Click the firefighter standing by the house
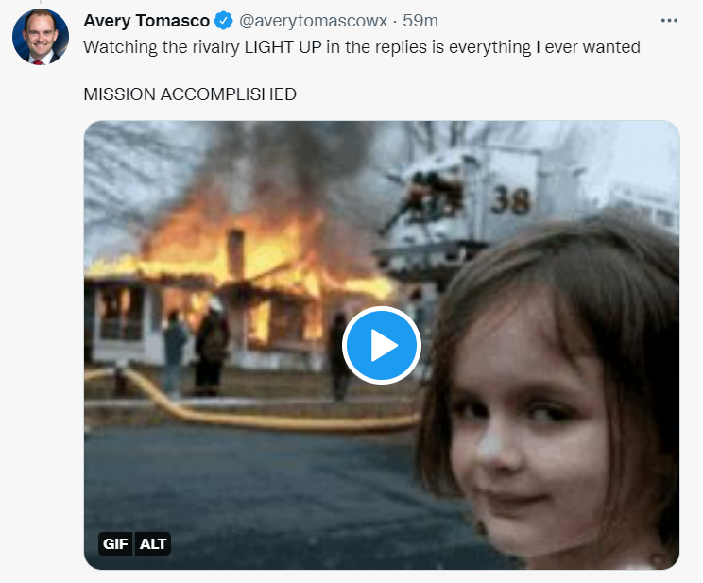This screenshot has width=703, height=583. pyautogui.click(x=212, y=345)
